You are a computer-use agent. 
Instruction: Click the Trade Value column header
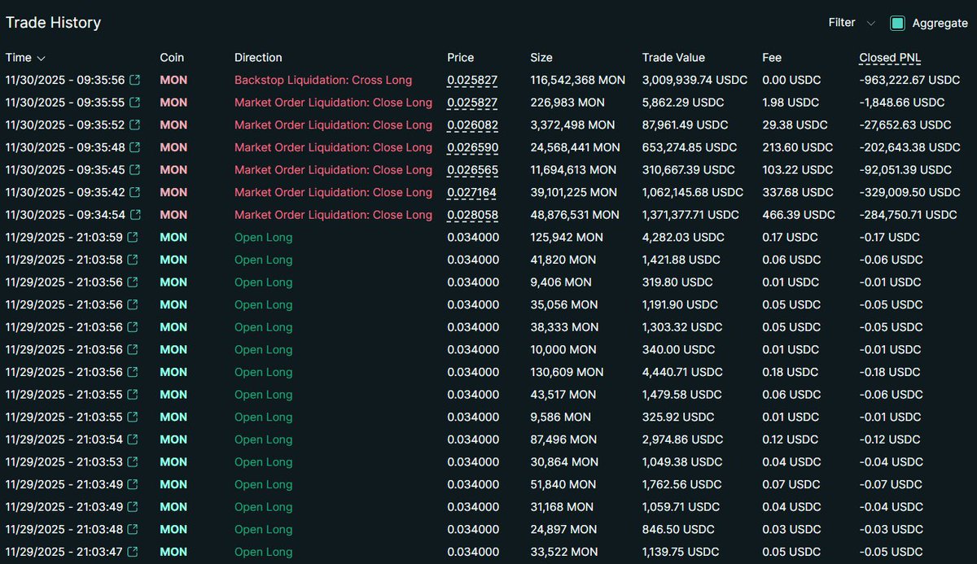(673, 58)
